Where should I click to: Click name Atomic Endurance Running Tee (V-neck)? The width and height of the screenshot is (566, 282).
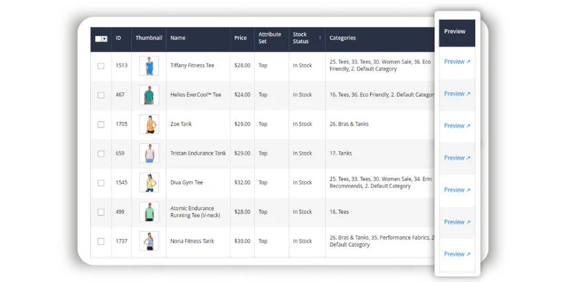195,212
